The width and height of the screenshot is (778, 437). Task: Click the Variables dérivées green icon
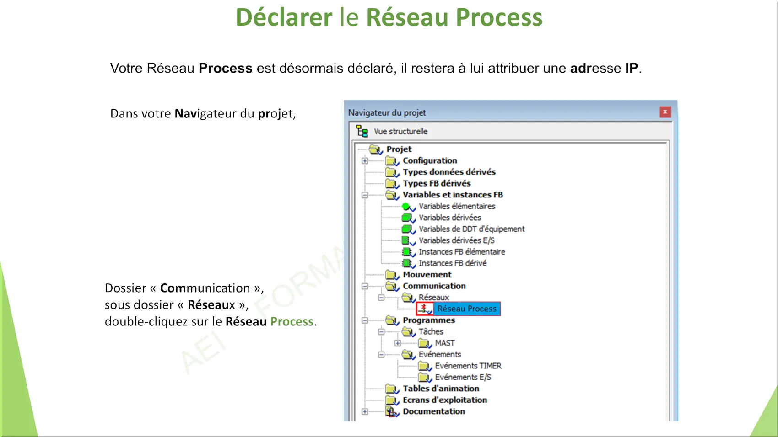(x=408, y=218)
